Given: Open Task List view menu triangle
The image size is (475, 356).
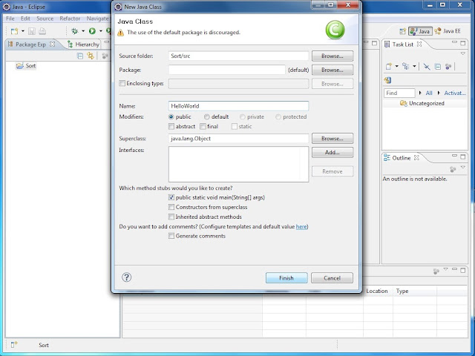Looking at the screenshot, I should pos(463,53).
